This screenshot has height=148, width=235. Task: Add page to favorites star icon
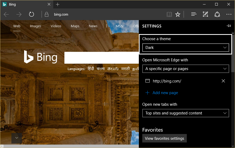point(178,15)
